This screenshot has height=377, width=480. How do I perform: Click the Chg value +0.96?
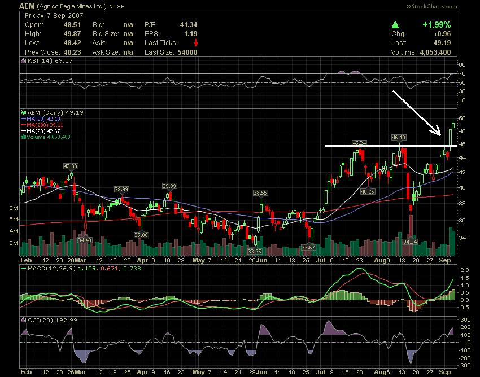coord(442,34)
